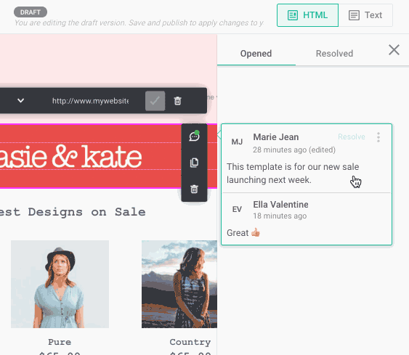Screen dimensions: 409x355
Task: Select the Designs on Sale heading
Action: pos(73,212)
